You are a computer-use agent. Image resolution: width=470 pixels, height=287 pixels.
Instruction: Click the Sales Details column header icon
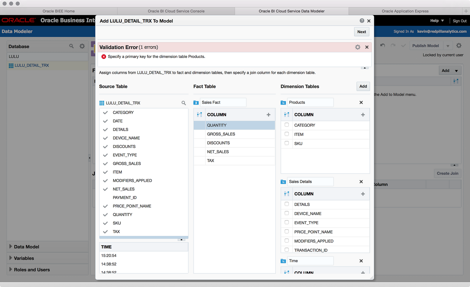[287, 194]
